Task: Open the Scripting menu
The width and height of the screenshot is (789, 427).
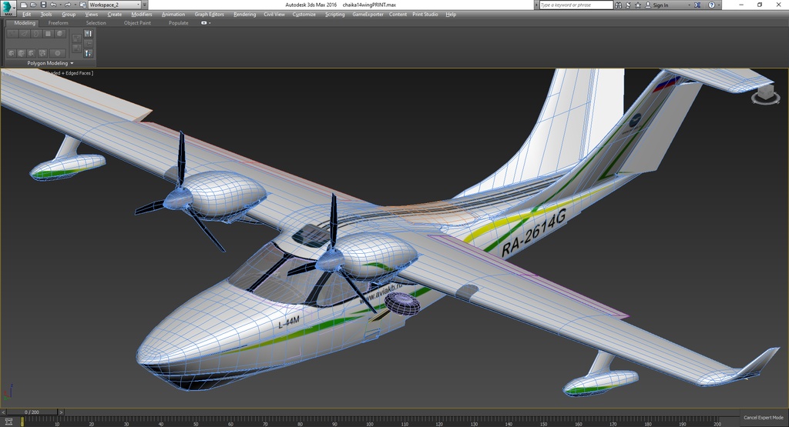Action: [334, 15]
